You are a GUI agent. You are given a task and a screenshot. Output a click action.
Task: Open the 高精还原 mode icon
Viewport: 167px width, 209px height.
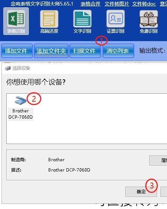(49, 19)
